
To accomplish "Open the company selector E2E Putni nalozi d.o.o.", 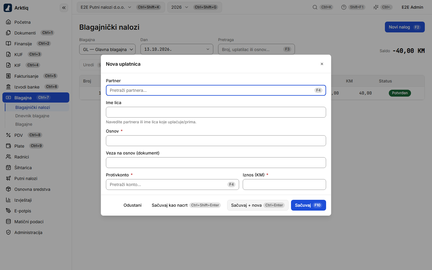I will point(121,7).
